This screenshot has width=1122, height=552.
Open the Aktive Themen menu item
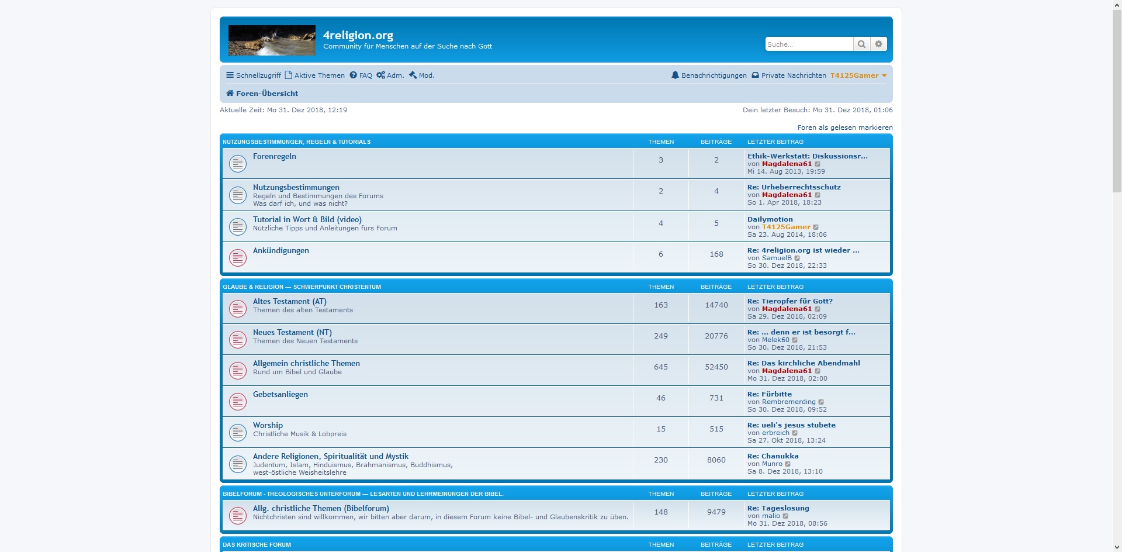(x=315, y=75)
